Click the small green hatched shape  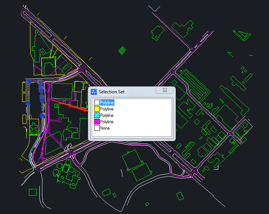(122, 50)
